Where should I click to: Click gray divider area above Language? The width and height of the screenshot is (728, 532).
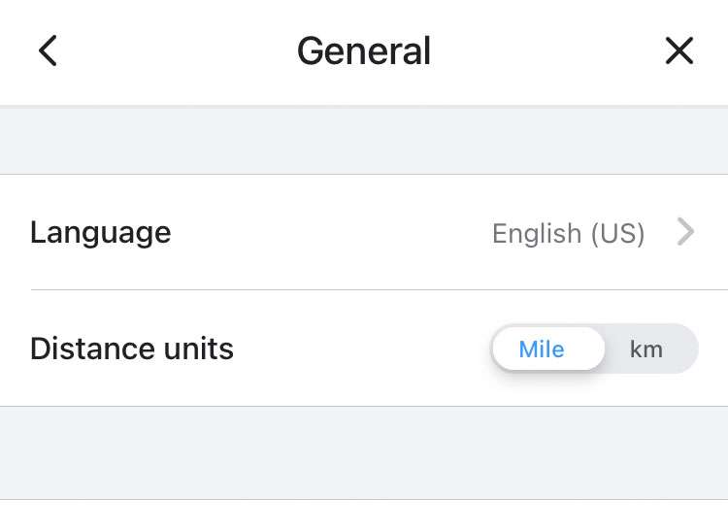click(x=364, y=141)
